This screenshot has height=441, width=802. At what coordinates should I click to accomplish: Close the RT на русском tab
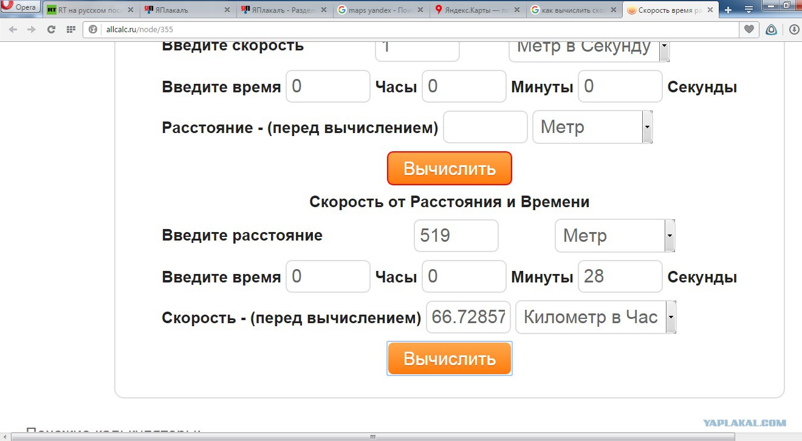click(131, 10)
